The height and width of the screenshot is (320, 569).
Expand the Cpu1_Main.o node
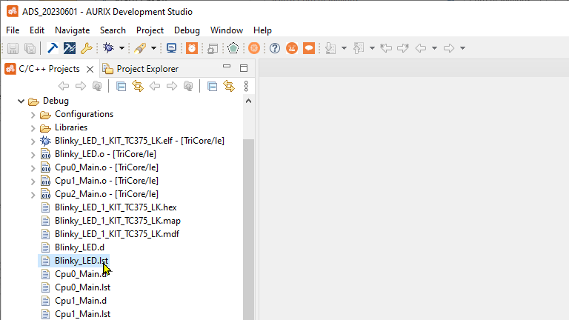click(33, 181)
